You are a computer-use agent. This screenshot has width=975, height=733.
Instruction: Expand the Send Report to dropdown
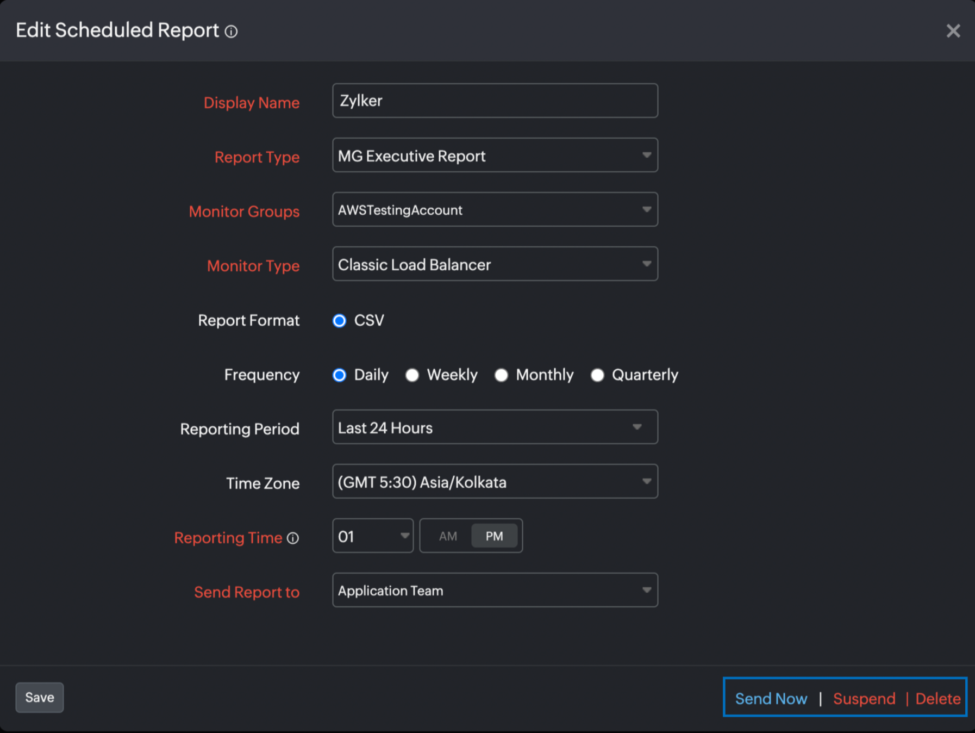(495, 591)
